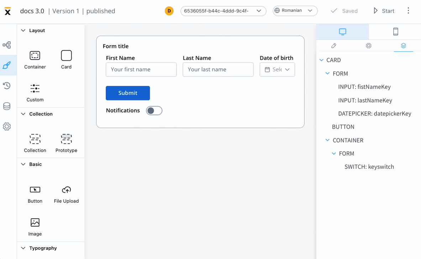Open the layers tab in right panel
The width and height of the screenshot is (421, 259).
pos(403,46)
